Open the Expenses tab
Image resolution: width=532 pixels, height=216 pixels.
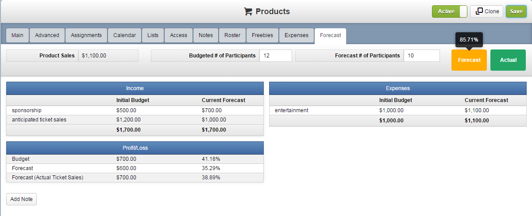click(297, 35)
